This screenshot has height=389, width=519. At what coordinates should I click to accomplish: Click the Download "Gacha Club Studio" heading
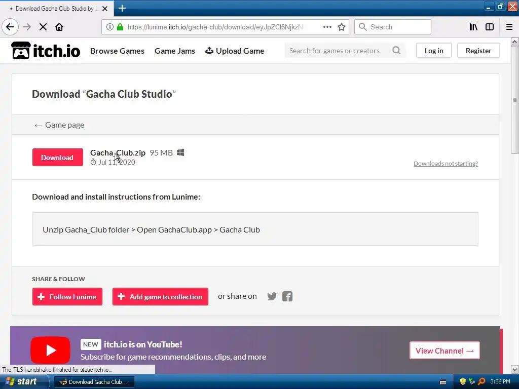click(x=104, y=94)
